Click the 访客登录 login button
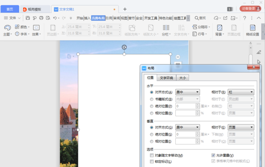Image resolution: width=265 pixels, height=167 pixels. (250, 9)
